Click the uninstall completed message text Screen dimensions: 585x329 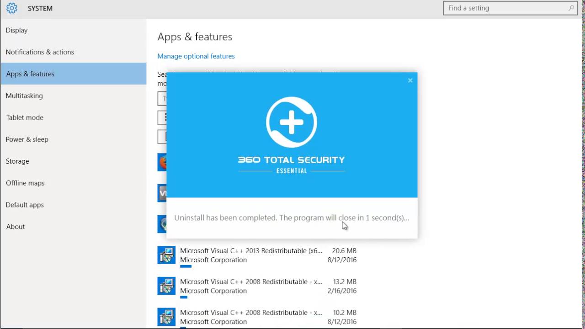(x=292, y=218)
